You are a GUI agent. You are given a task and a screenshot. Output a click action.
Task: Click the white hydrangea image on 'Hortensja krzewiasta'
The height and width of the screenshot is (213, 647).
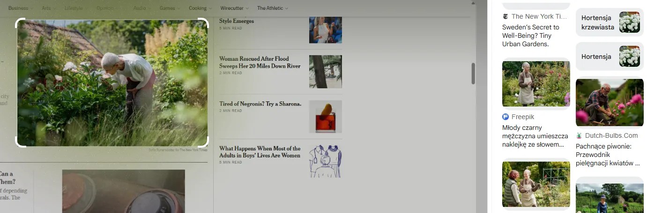(x=629, y=22)
